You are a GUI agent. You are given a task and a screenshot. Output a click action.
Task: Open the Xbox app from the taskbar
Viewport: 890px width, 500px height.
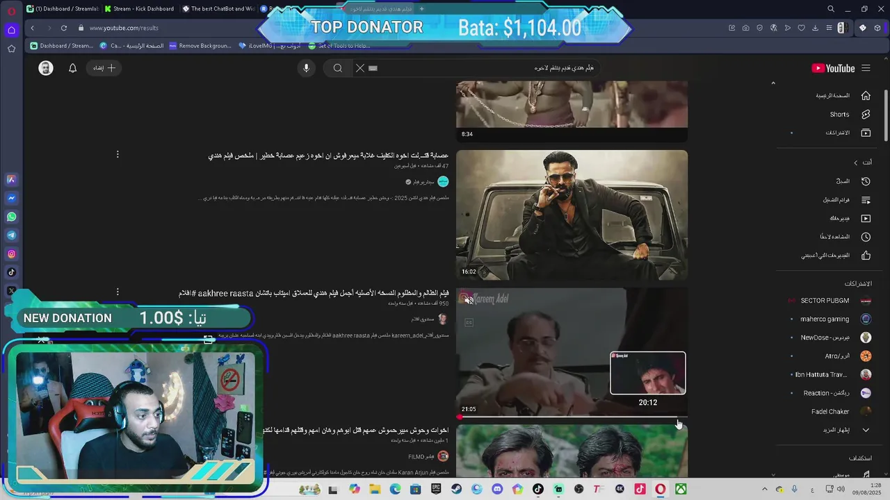(681, 490)
